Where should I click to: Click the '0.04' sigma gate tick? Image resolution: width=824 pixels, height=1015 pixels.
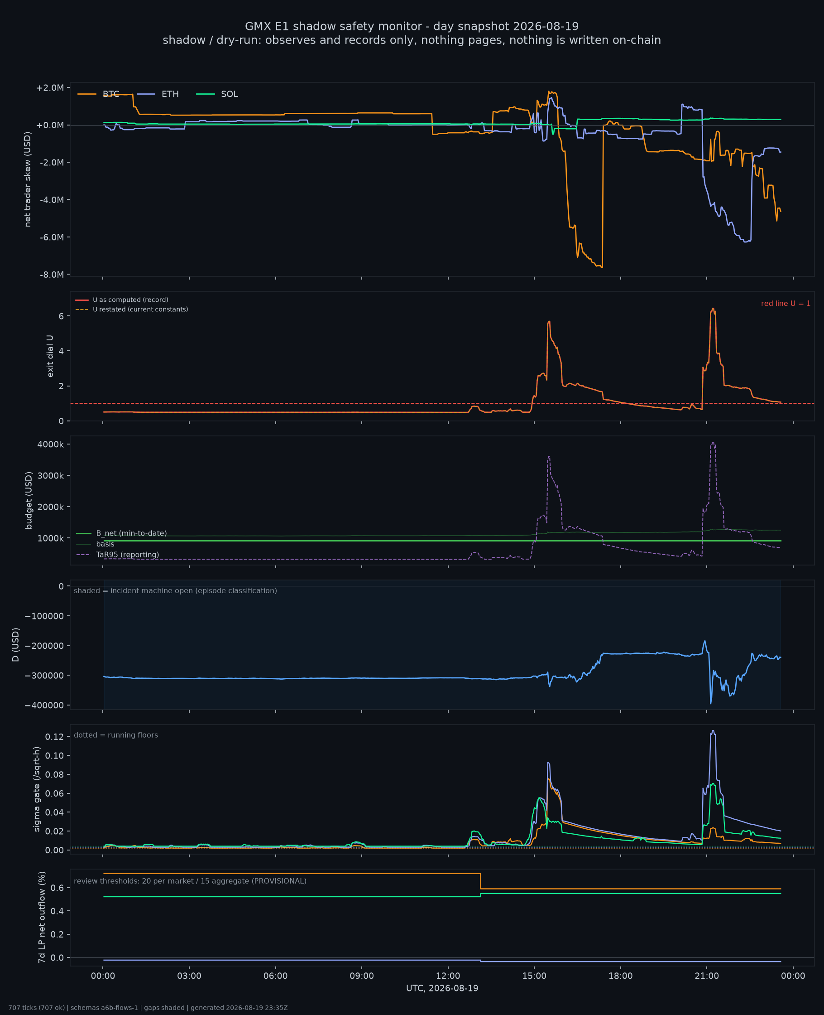[x=55, y=812]
